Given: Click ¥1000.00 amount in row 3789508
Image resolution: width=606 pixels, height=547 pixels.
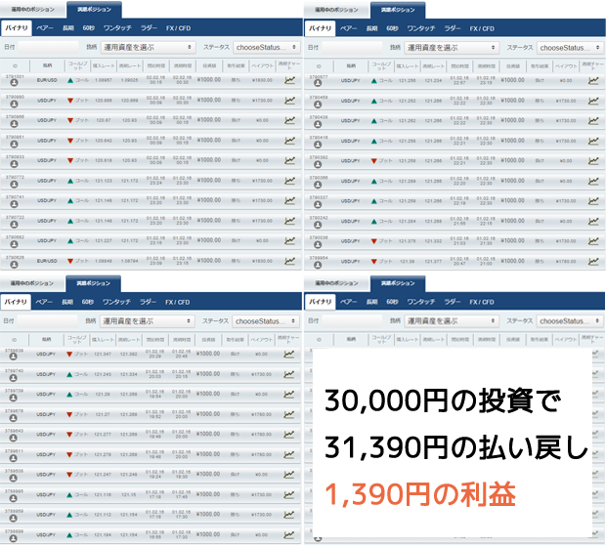Looking at the screenshot, I should (208, 474).
